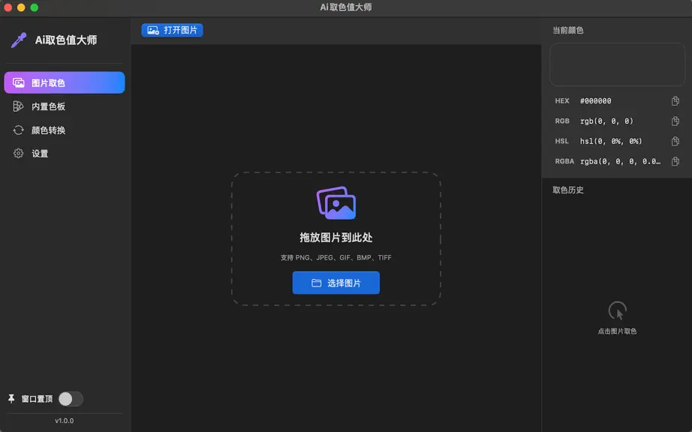Toggle the 窗口置顶 switch on
692x432 pixels.
tap(71, 399)
